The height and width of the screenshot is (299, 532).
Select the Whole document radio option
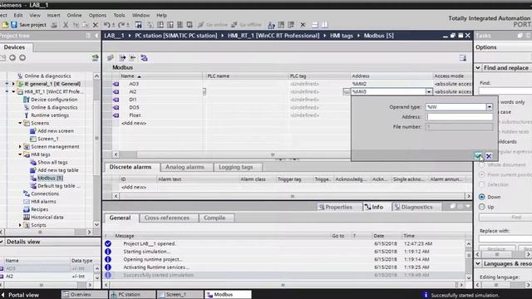coord(482,165)
